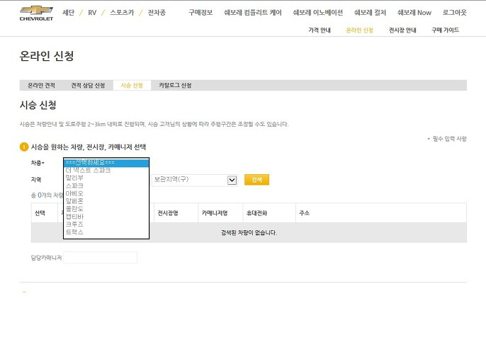Switch to the 카탈로그 신청 tab

pos(175,85)
